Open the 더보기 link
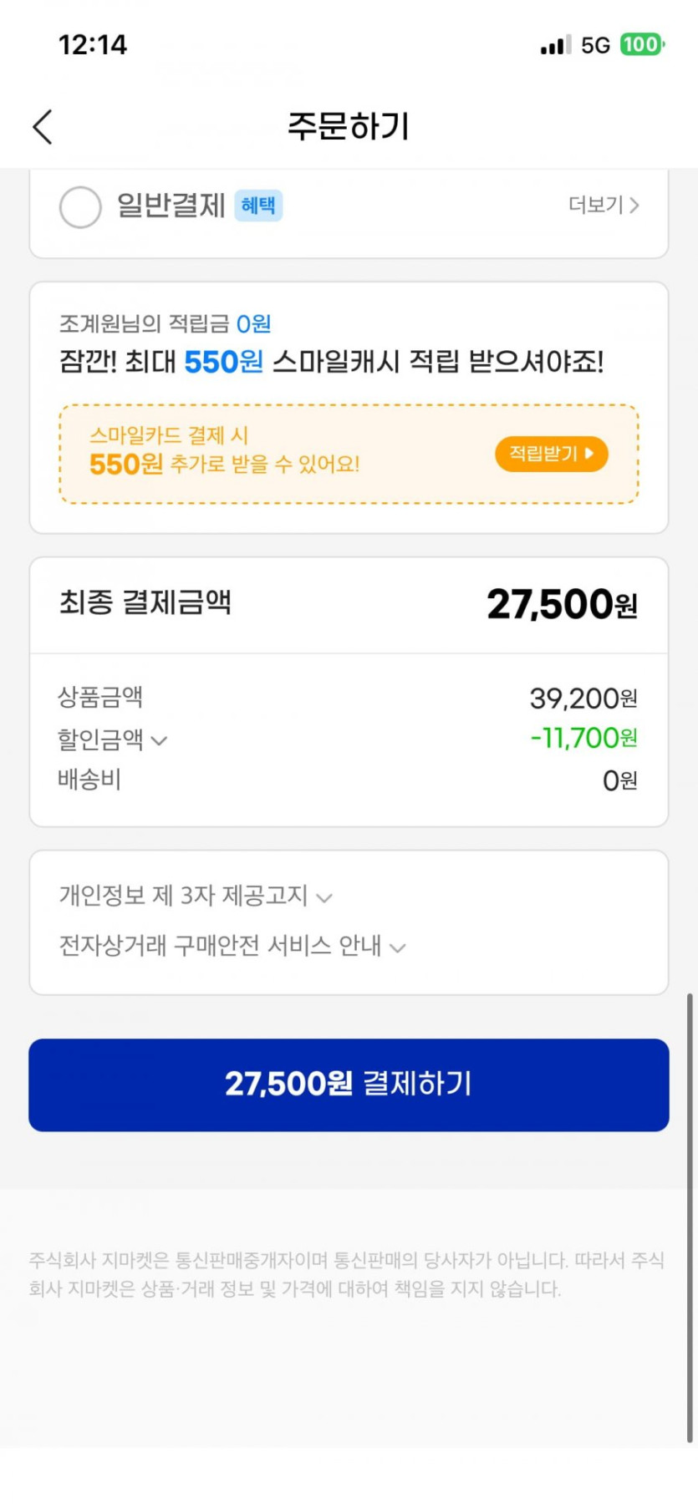The height and width of the screenshot is (1509, 698). click(604, 206)
